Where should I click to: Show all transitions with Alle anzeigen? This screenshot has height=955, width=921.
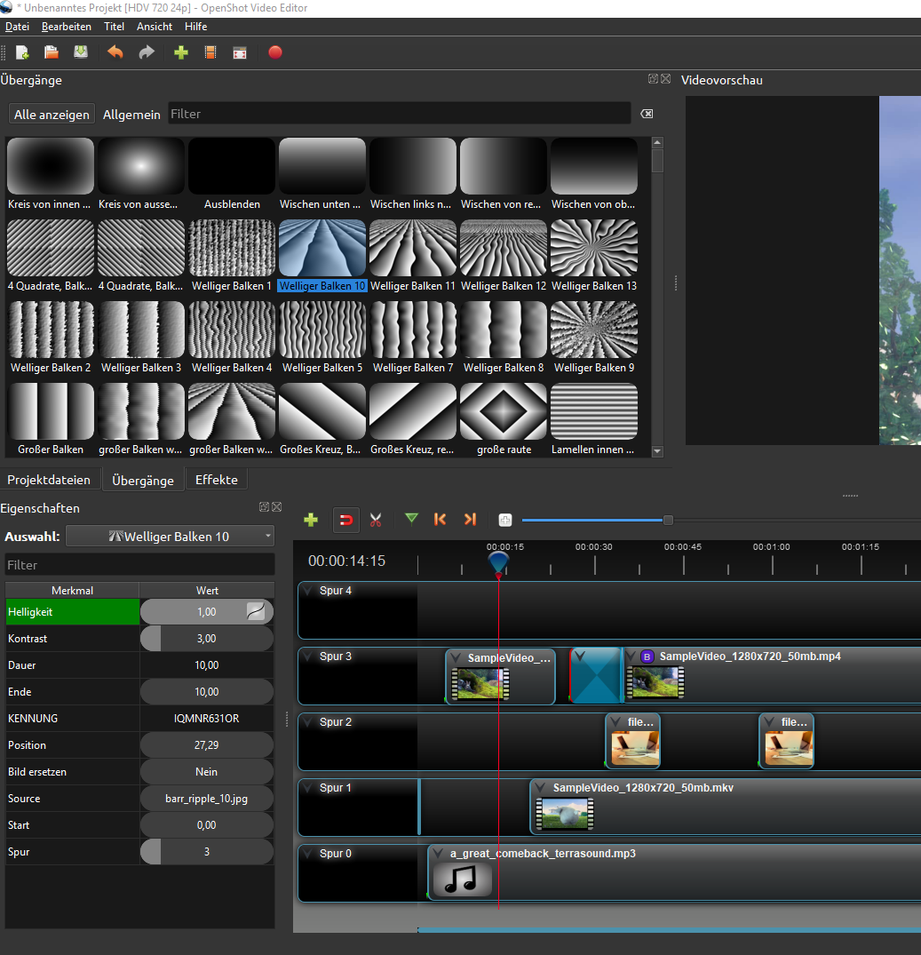(x=52, y=115)
